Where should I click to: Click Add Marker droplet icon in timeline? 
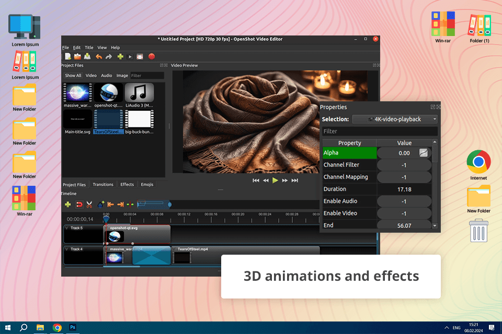click(100, 204)
